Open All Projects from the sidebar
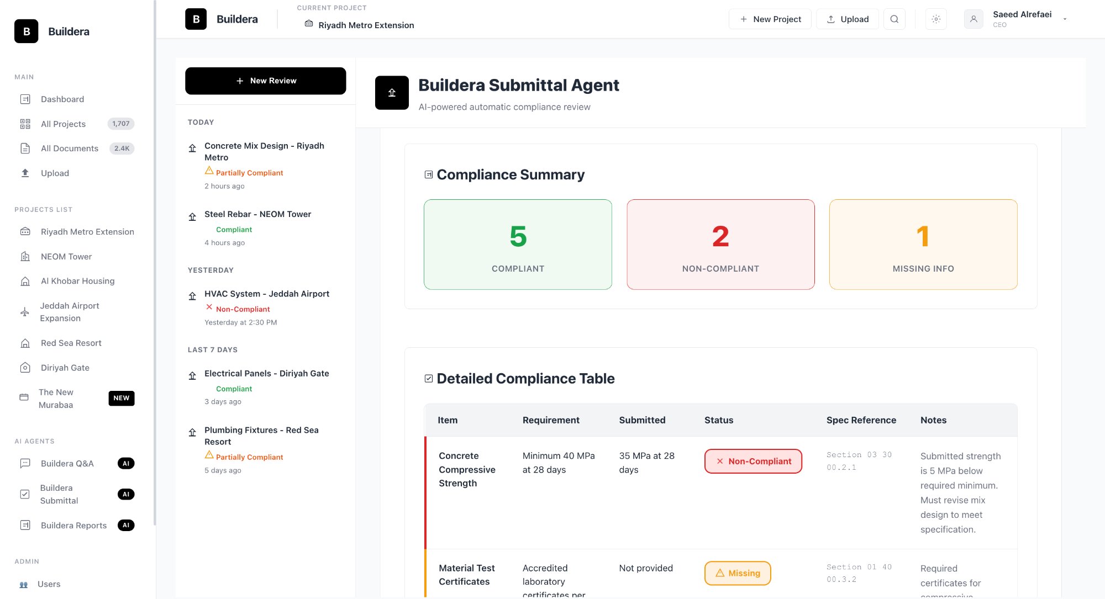 63,124
